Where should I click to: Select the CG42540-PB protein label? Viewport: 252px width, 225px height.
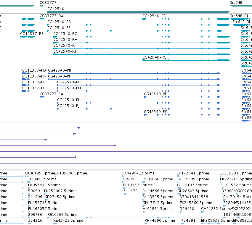pyautogui.click(x=60, y=70)
